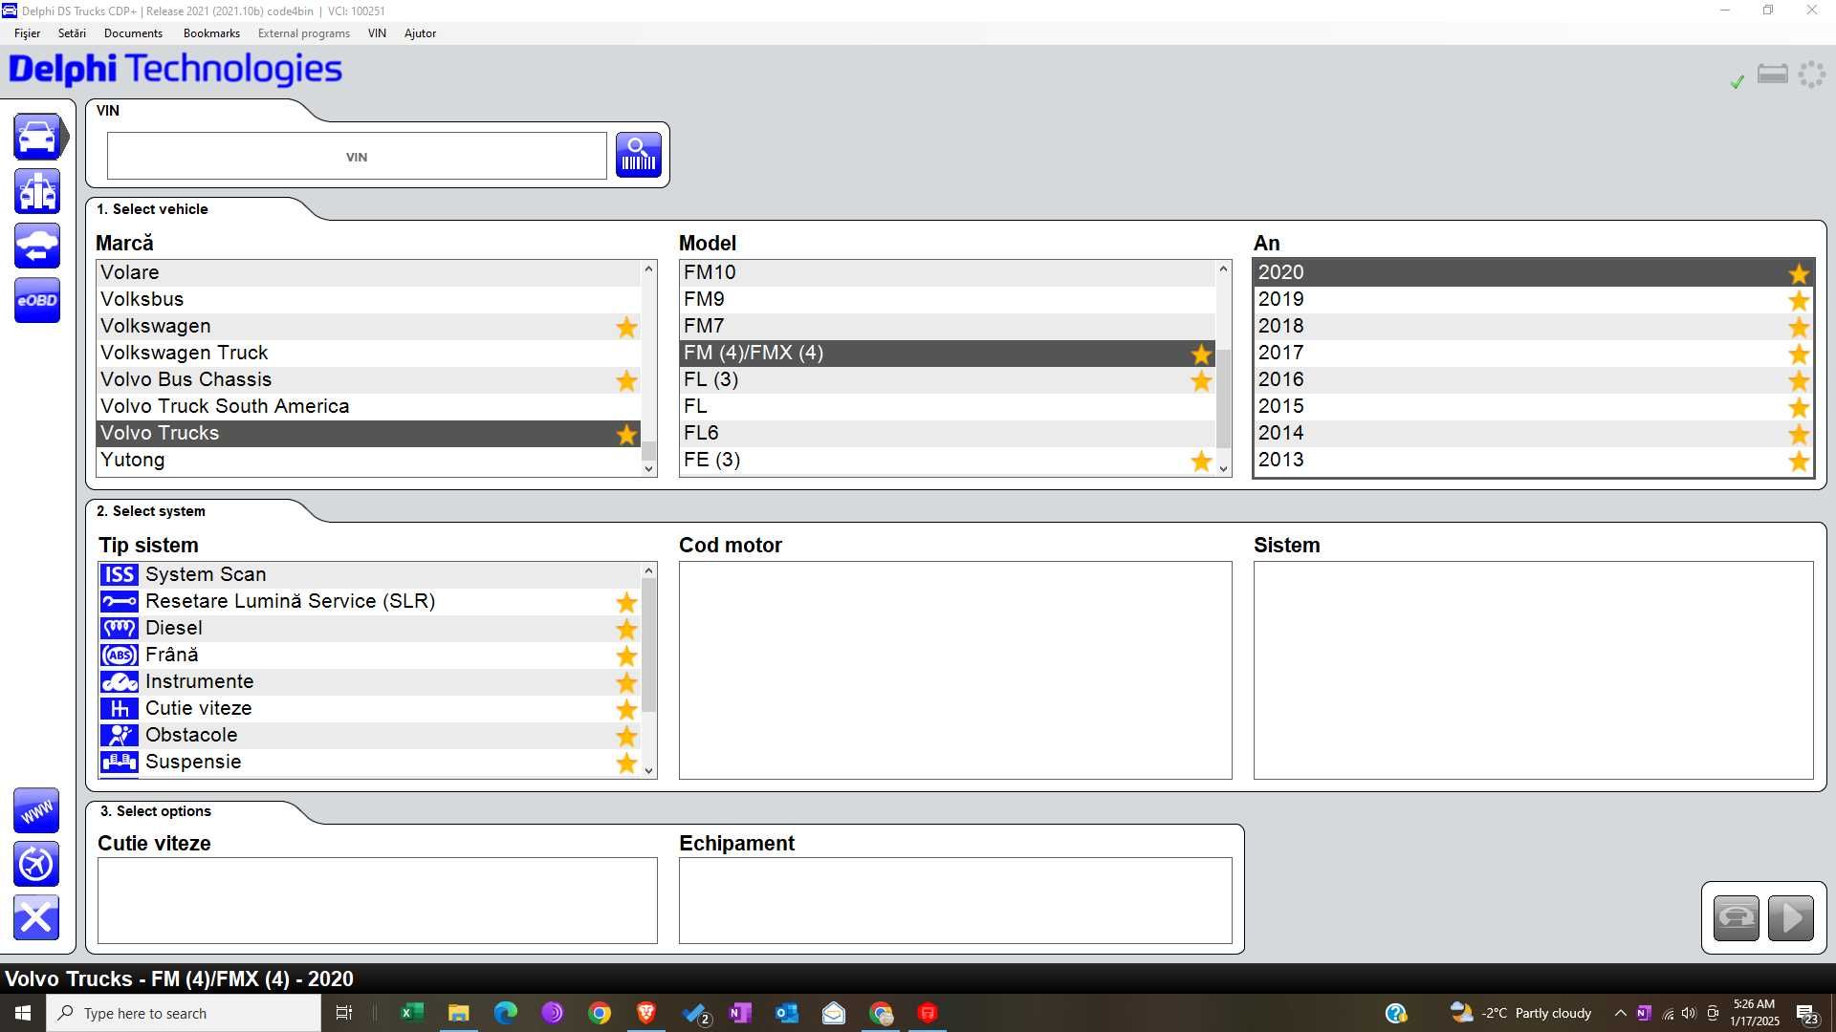Click into the VIN input field
Image resolution: width=1836 pixels, height=1032 pixels.
coord(357,156)
